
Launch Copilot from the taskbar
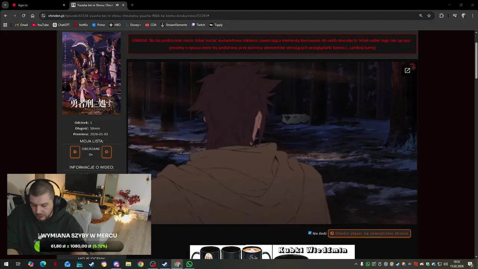point(31,264)
